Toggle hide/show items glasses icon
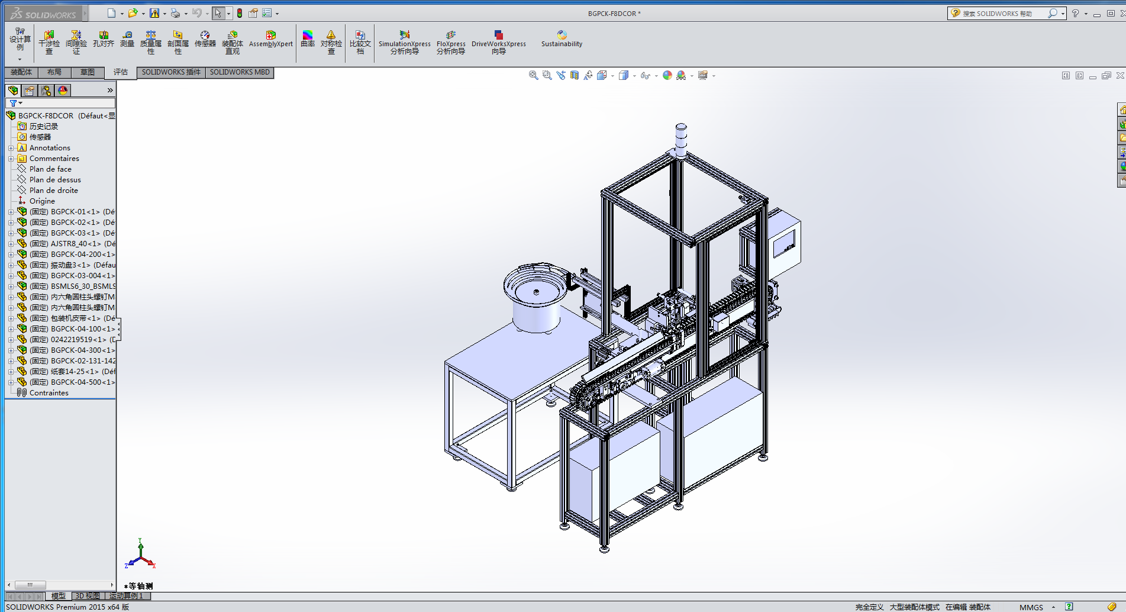The height and width of the screenshot is (612, 1126). [x=645, y=75]
